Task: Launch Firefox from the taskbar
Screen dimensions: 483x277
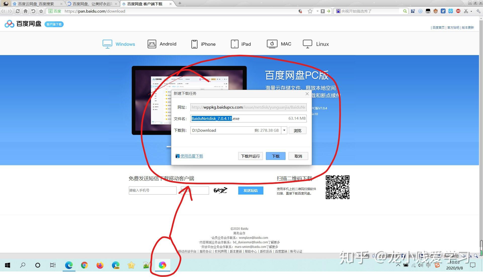Action: 100,265
